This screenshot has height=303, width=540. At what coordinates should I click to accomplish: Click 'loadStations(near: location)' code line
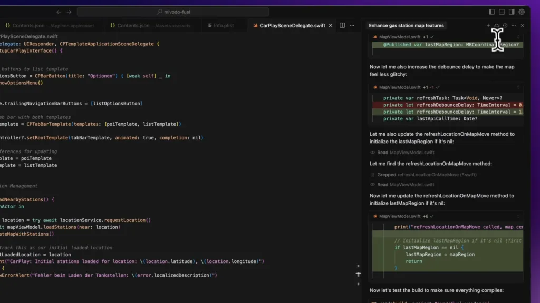click(x=60, y=227)
